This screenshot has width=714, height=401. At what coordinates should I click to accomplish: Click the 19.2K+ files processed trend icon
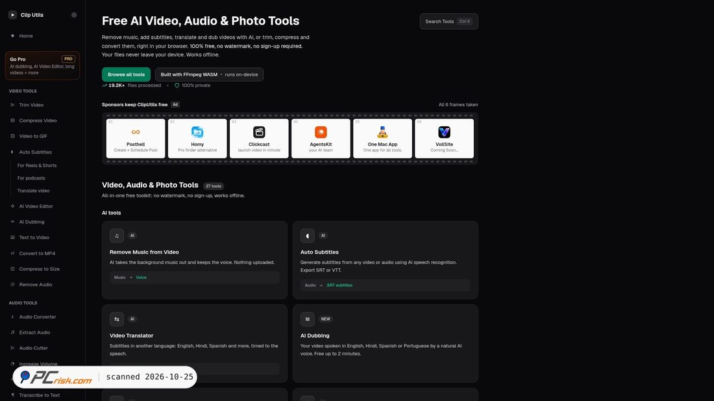(105, 86)
